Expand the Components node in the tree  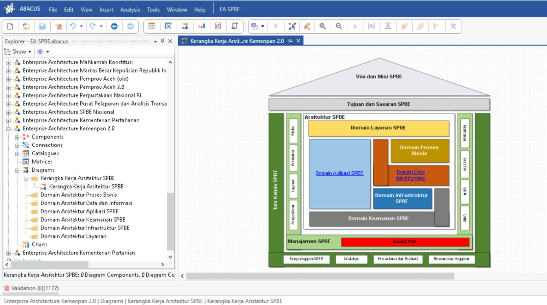click(x=17, y=137)
